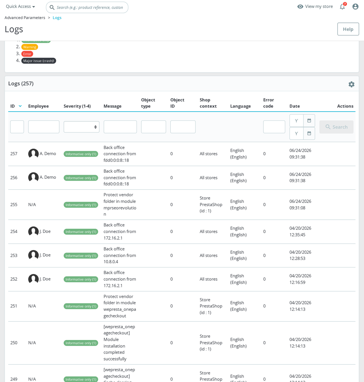The height and width of the screenshot is (382, 364).
Task: Open the calendar picker for end date
Action: pos(309,133)
